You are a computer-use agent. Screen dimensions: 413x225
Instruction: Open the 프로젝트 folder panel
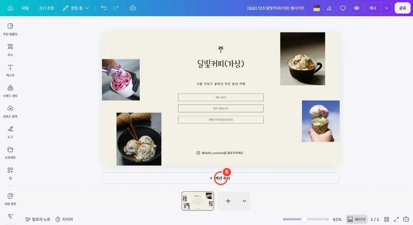10,153
